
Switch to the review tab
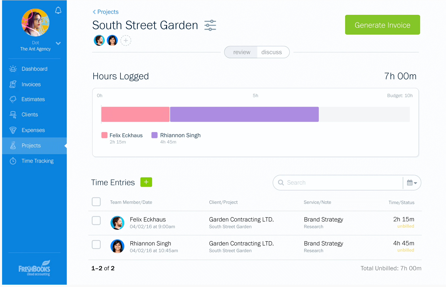pos(242,52)
